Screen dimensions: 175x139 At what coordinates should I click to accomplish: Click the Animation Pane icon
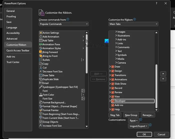point(41,44)
